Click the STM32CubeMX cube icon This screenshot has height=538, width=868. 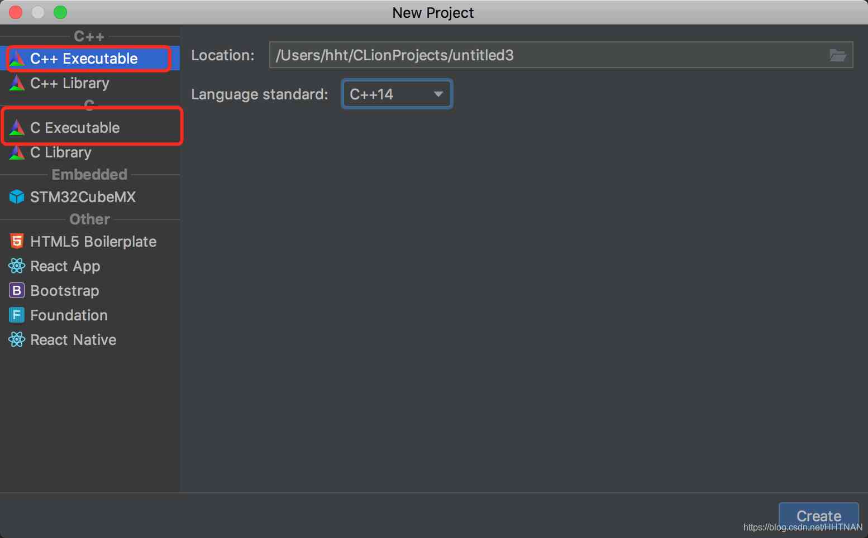click(17, 197)
